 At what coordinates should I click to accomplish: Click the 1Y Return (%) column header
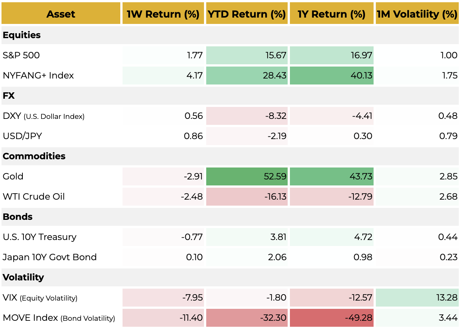[x=331, y=14]
